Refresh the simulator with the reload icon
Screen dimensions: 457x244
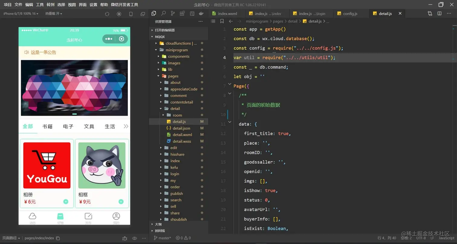click(x=107, y=14)
